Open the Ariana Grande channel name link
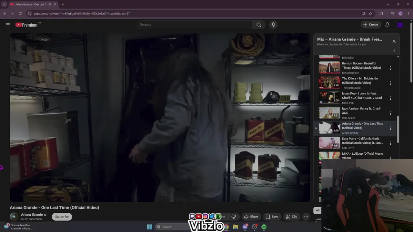 [32, 215]
